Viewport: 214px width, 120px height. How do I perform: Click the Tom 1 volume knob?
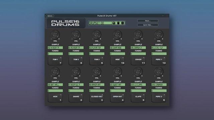pyautogui.click(x=55, y=35)
